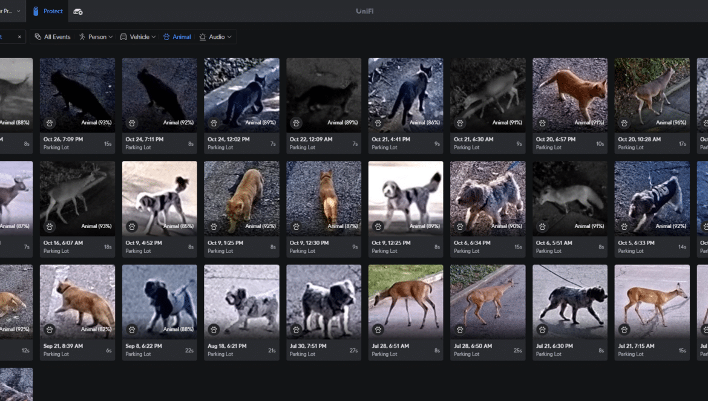This screenshot has height=401, width=708.
Task: Open the Oct 22, 12:09 AM event thumbnail
Action: point(324,95)
